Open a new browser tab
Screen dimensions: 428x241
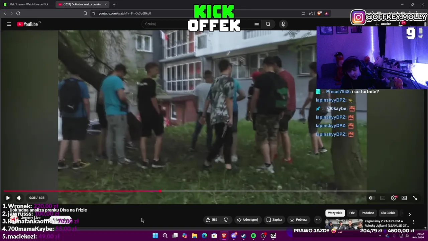point(114,4)
